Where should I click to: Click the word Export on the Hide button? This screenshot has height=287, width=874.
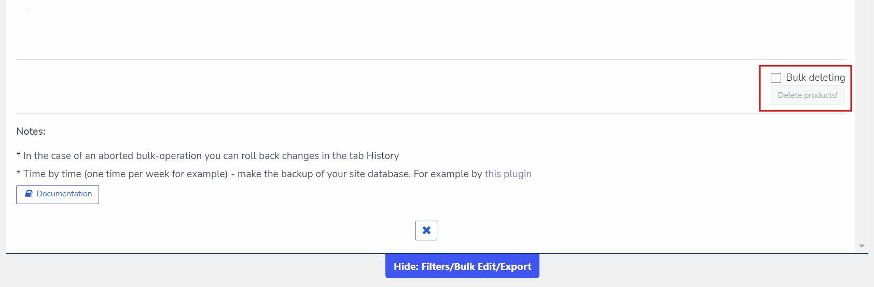(x=516, y=266)
